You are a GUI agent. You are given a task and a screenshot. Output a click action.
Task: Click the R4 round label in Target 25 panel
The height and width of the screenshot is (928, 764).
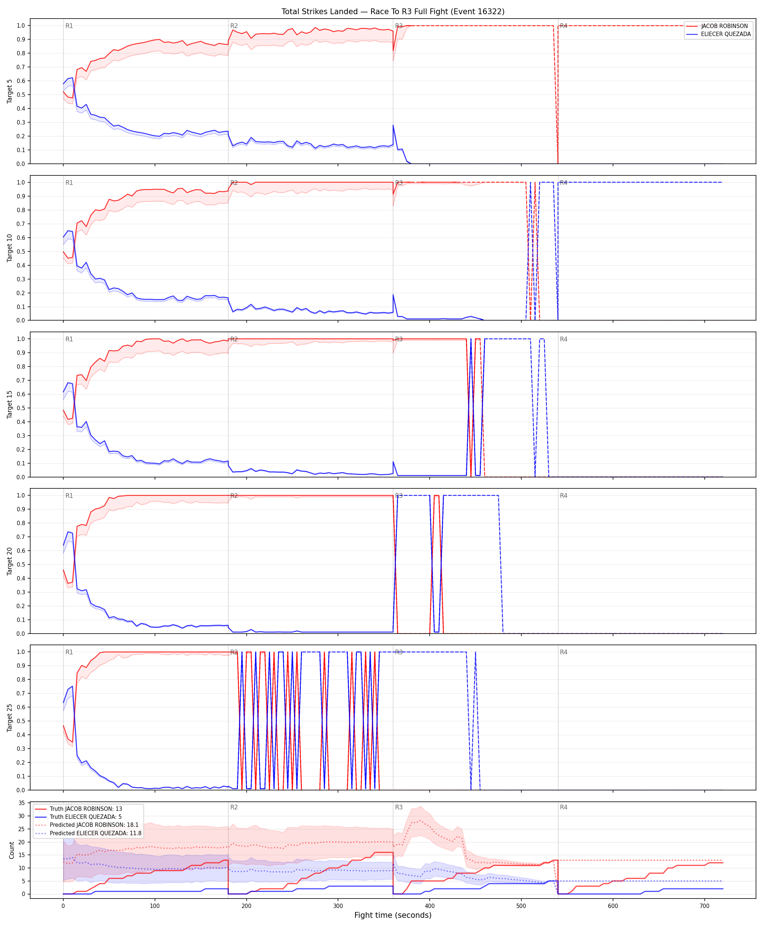pos(564,652)
